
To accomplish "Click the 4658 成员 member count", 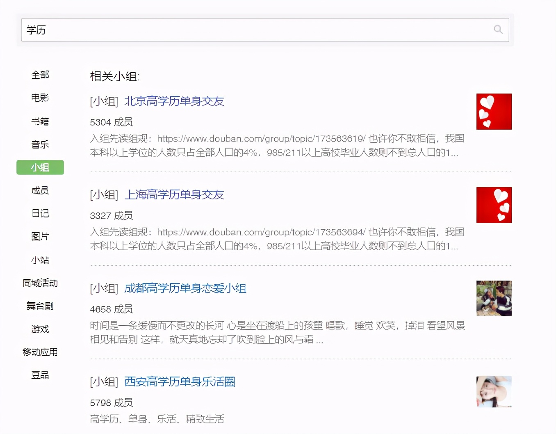I will [112, 309].
